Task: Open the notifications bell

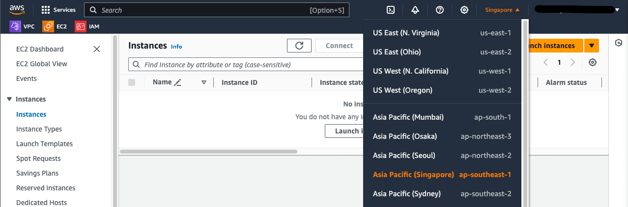Action: pos(415,10)
